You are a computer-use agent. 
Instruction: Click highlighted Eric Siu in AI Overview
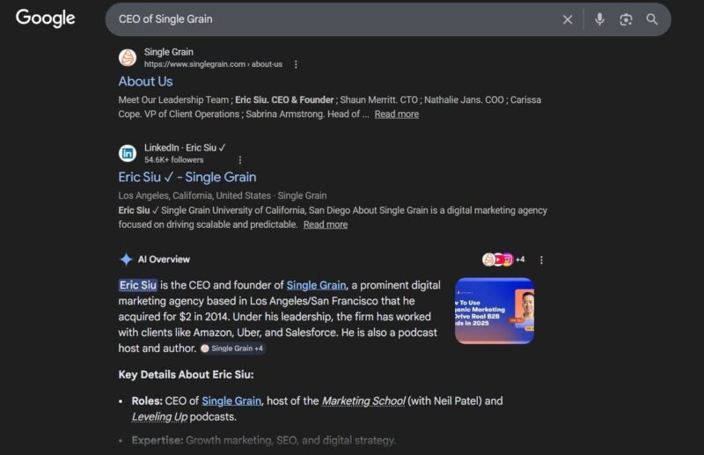138,285
